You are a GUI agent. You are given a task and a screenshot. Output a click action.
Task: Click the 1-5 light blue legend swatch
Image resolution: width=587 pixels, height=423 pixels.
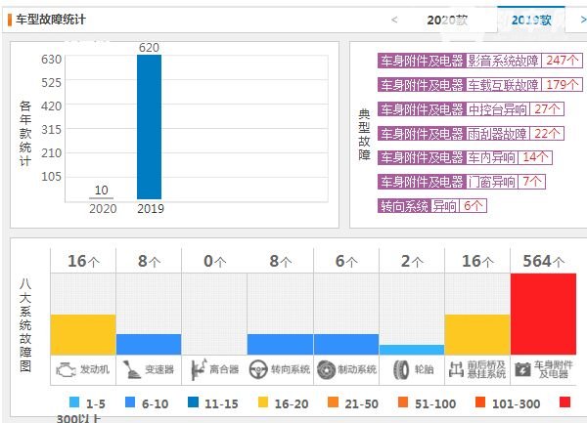(74, 402)
